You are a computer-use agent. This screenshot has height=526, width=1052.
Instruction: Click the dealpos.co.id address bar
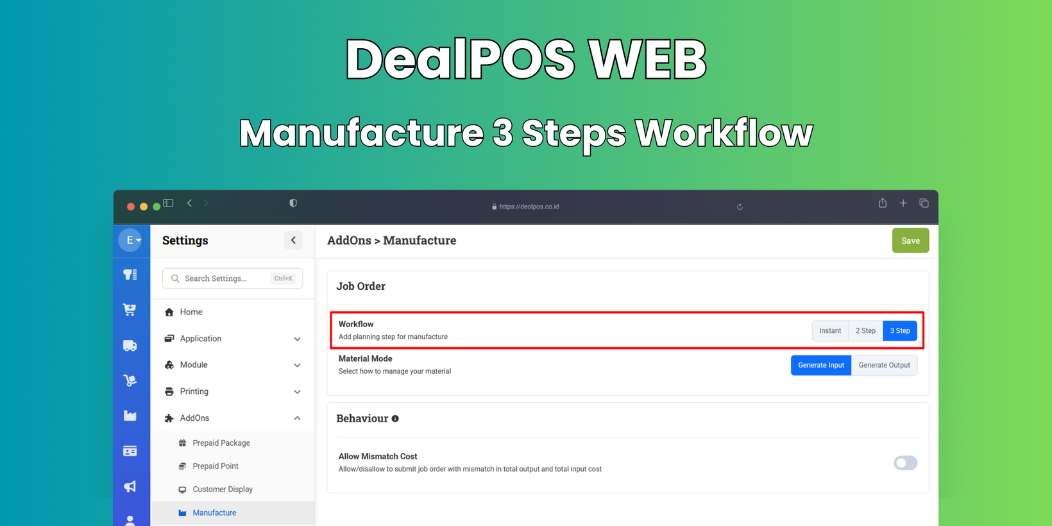(x=525, y=207)
